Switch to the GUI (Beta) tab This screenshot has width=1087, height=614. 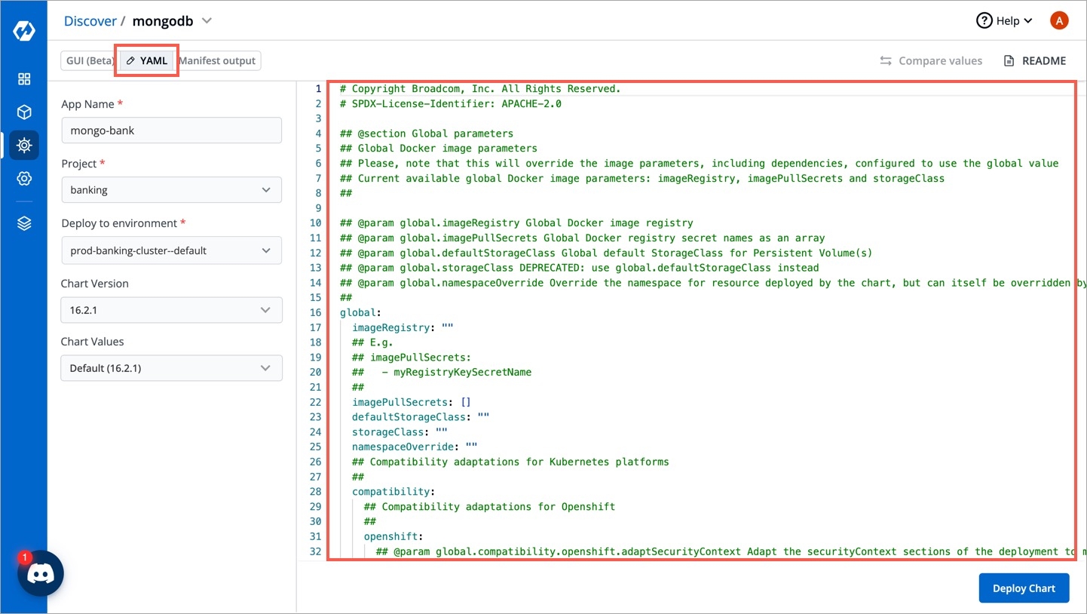click(x=88, y=60)
